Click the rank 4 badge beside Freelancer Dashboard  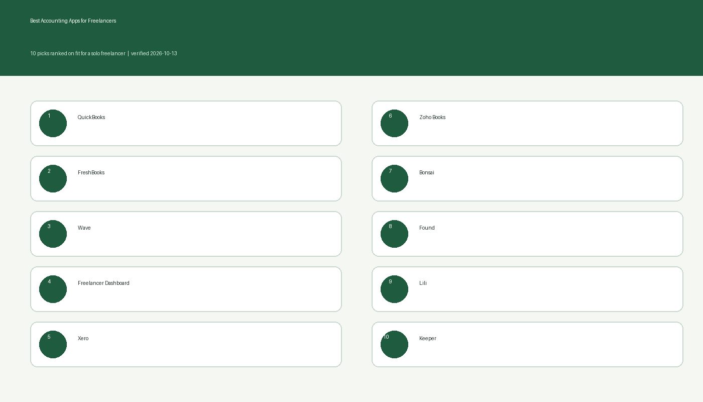coord(53,289)
